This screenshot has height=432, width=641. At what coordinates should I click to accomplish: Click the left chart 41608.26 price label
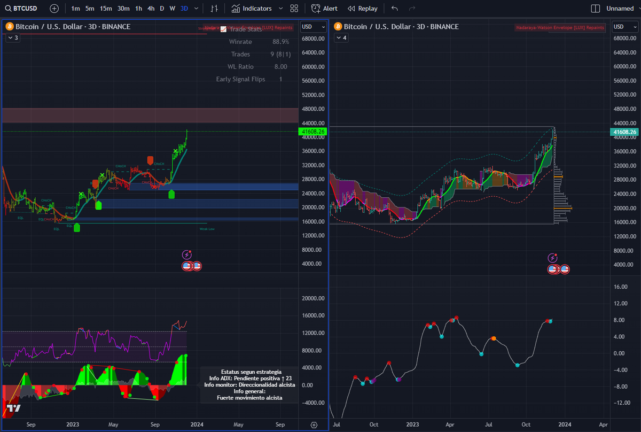click(313, 132)
